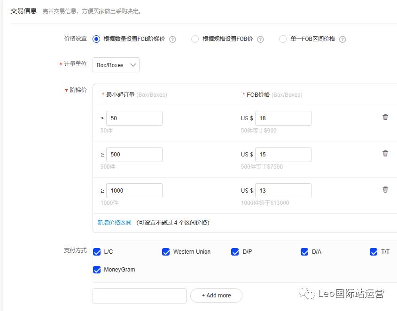Delete the first price tier for 50 units
The height and width of the screenshot is (311, 397).
tap(385, 117)
